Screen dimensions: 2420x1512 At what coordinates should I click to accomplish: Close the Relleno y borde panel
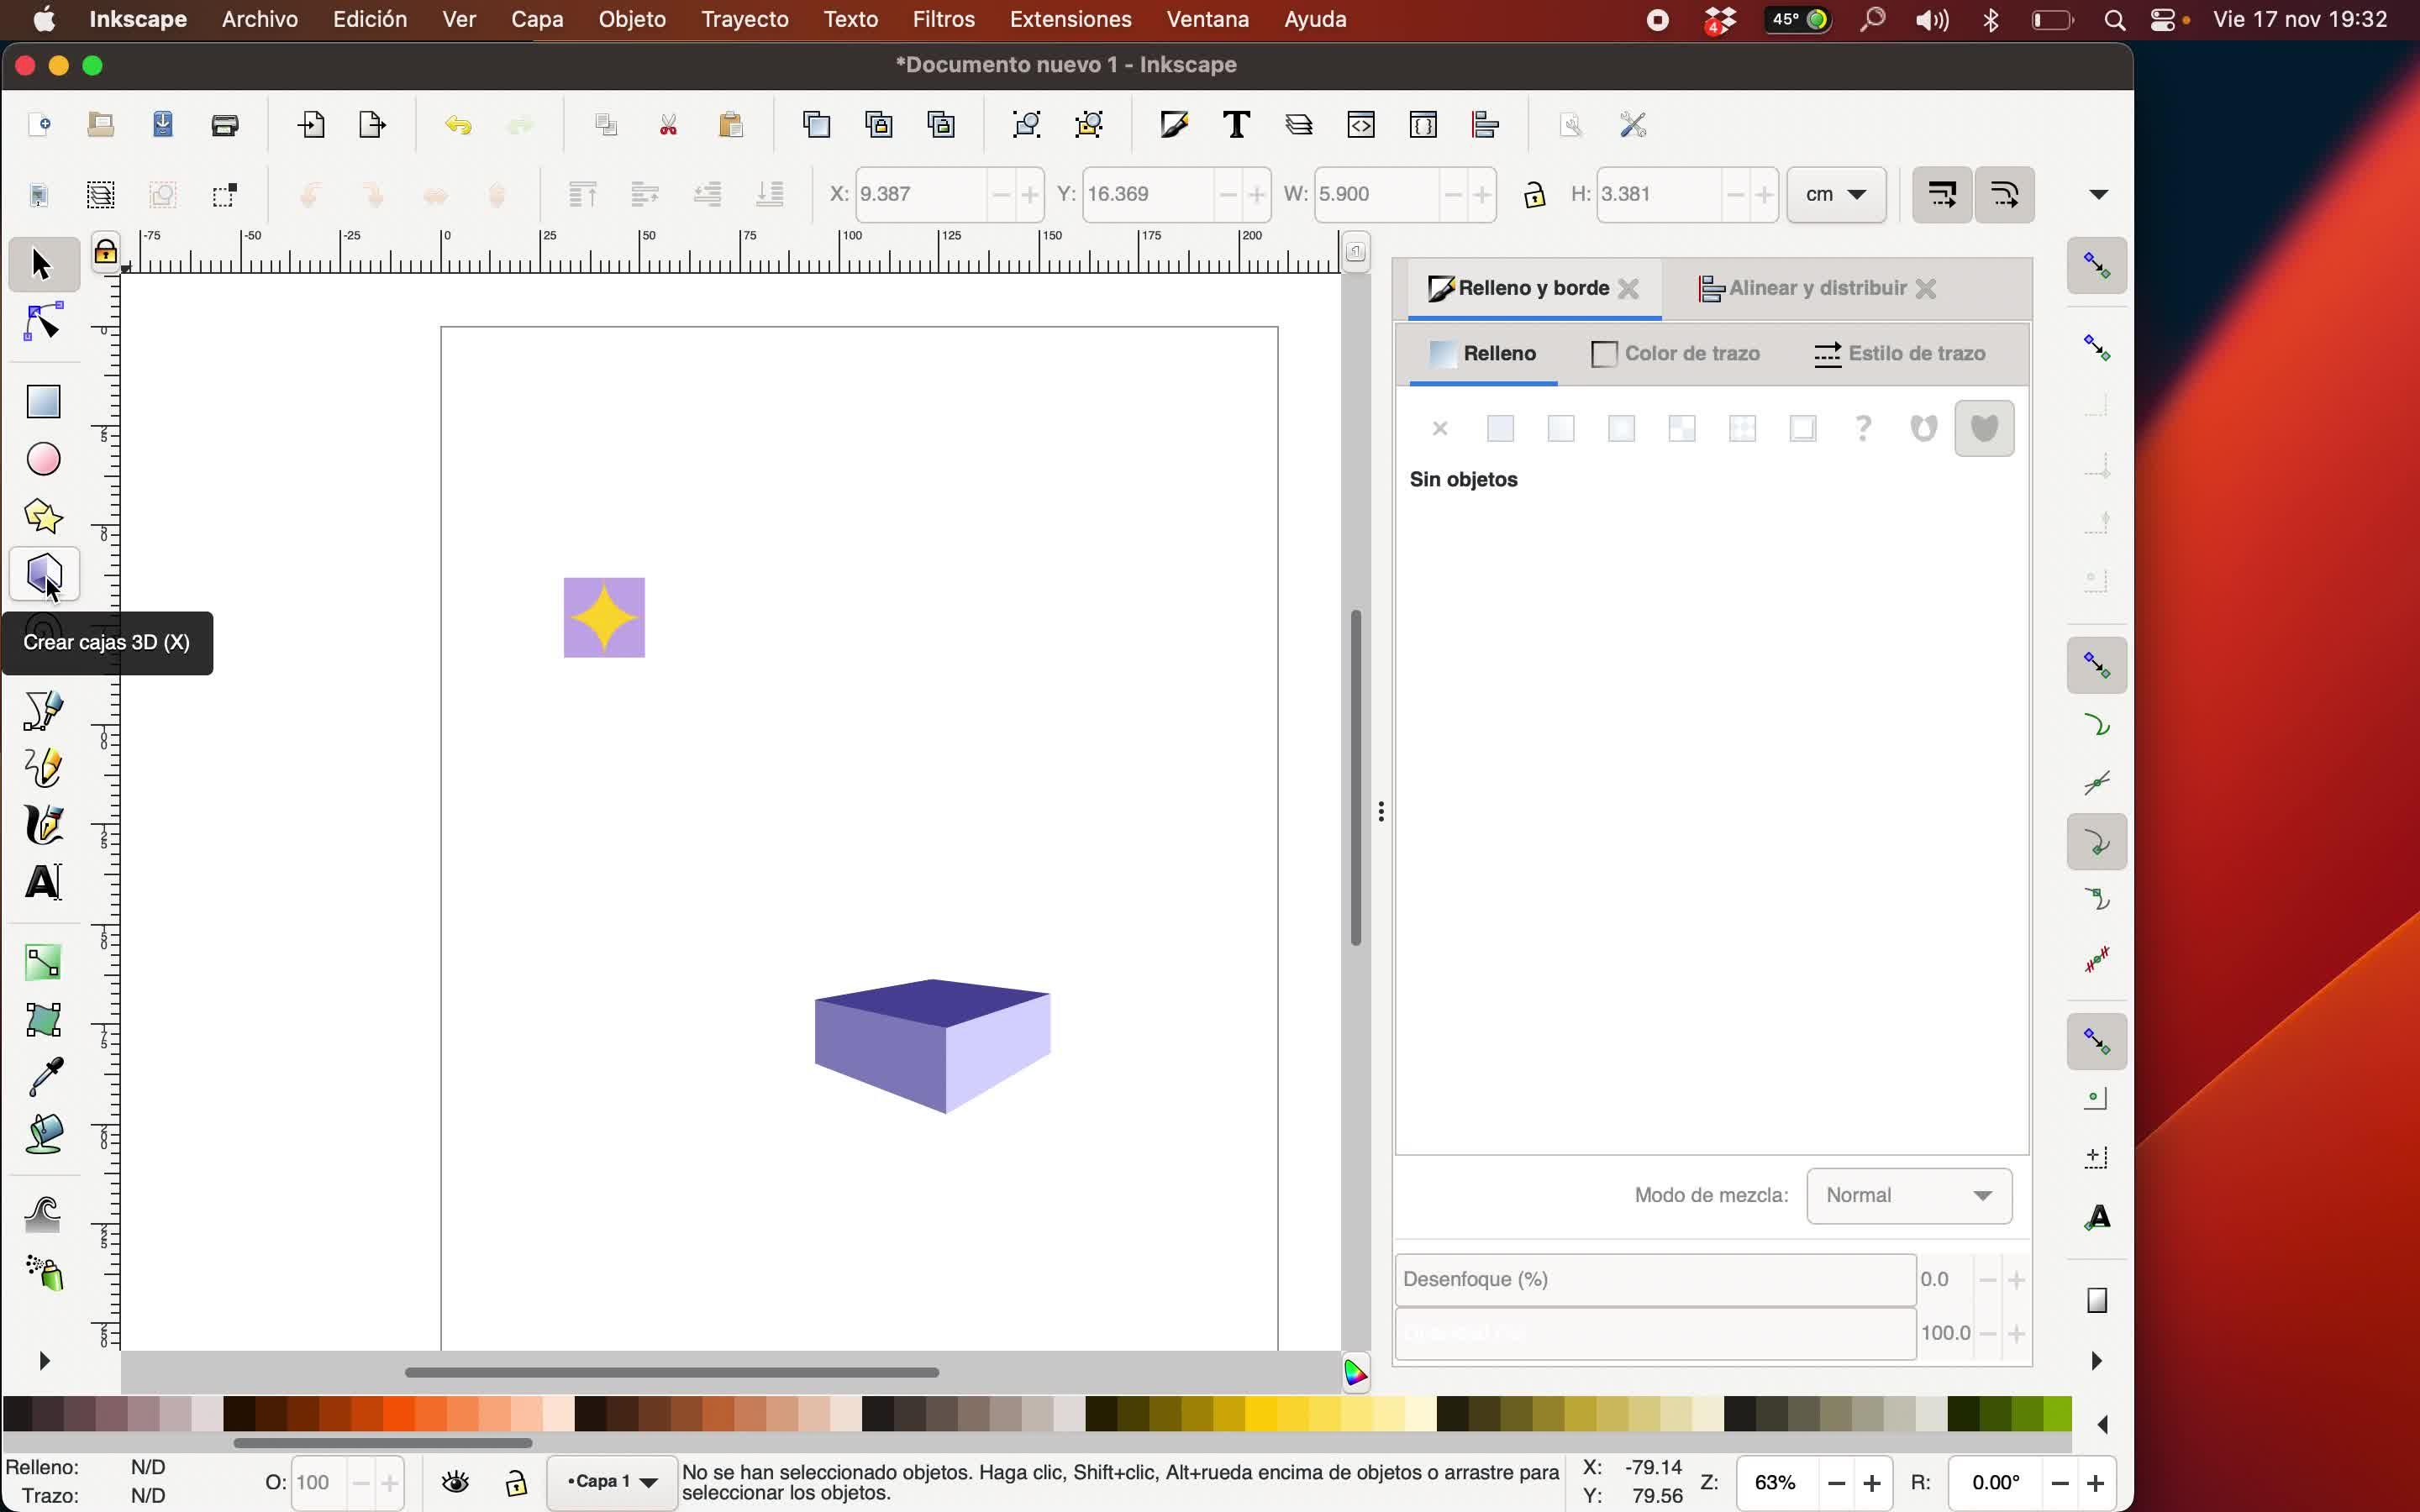[x=1628, y=289]
